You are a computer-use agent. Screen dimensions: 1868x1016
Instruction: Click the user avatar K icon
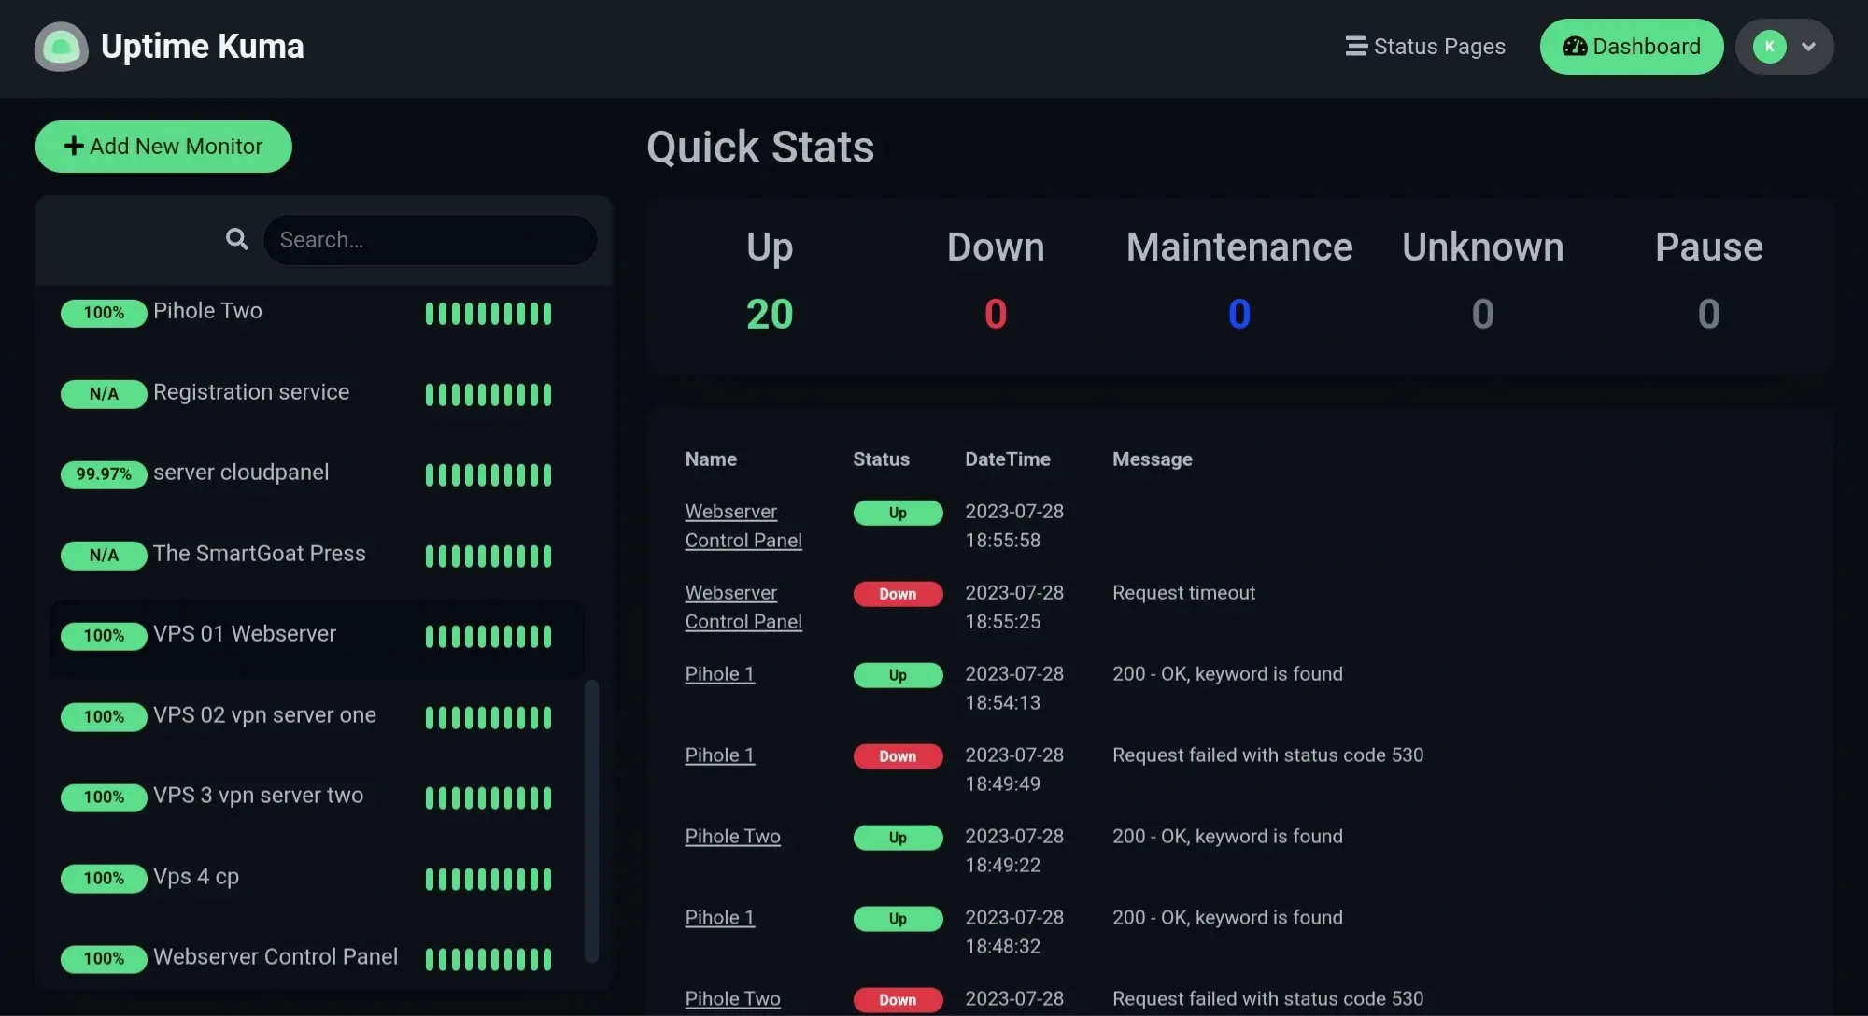[1769, 47]
